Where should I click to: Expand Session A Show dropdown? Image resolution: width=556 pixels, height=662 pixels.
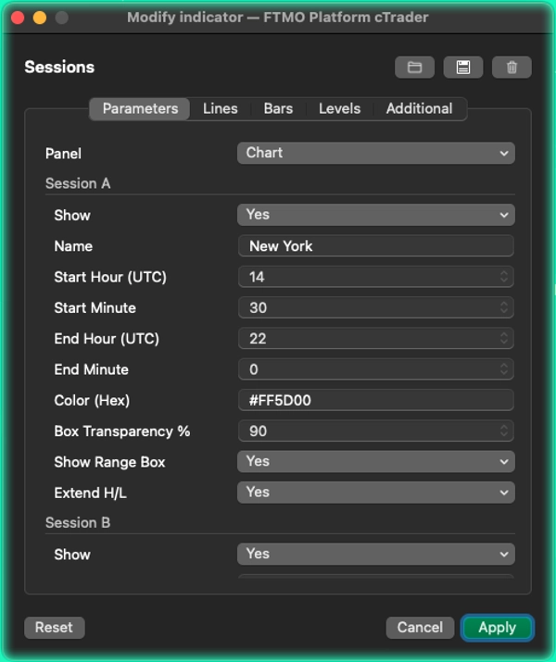[375, 215]
